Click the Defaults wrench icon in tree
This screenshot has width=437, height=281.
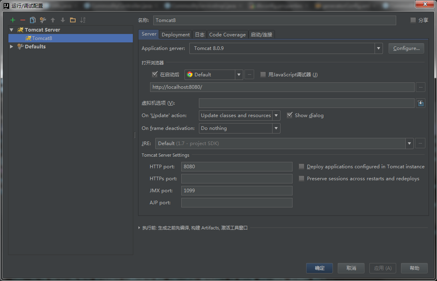[20, 46]
